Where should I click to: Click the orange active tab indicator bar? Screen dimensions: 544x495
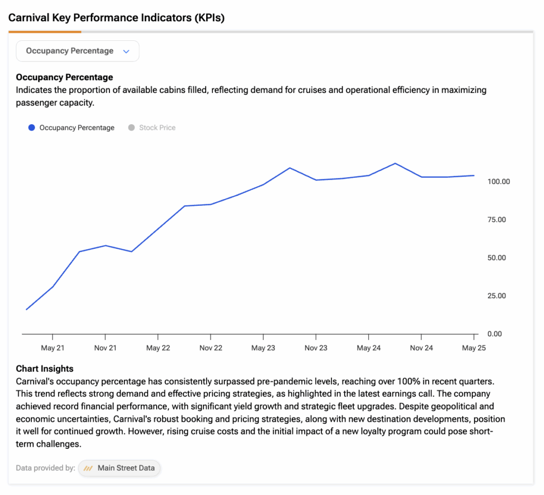(45, 31)
